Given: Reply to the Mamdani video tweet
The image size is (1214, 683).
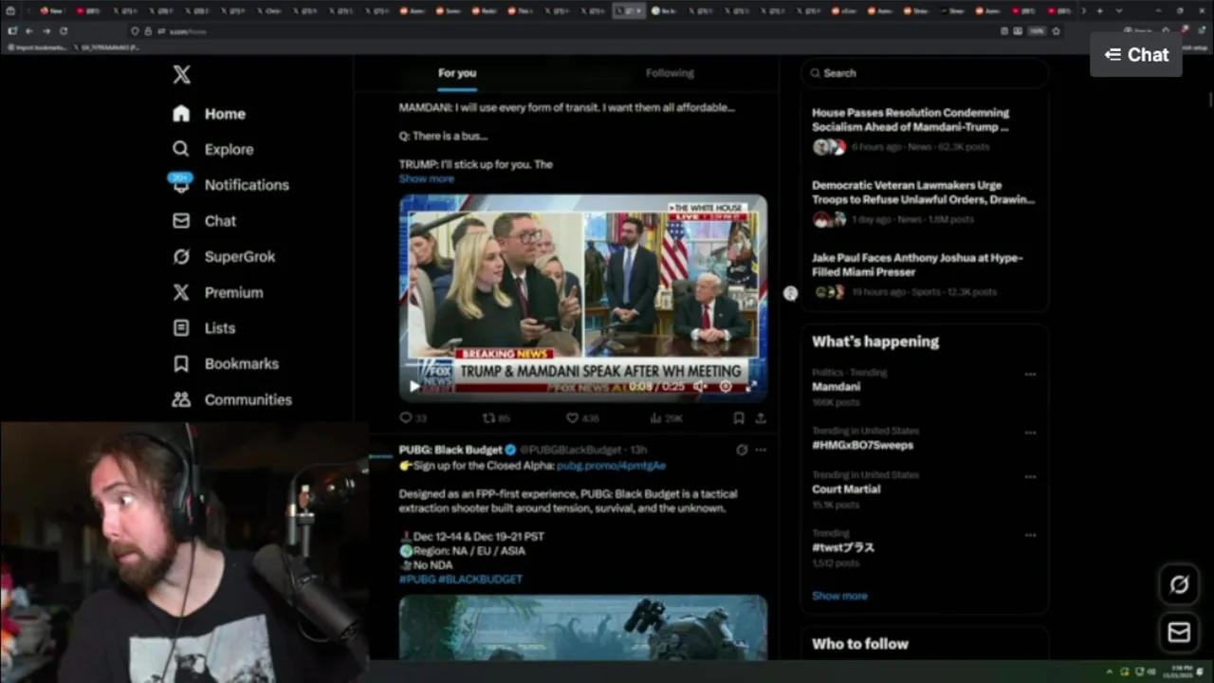Looking at the screenshot, I should pyautogui.click(x=413, y=417).
